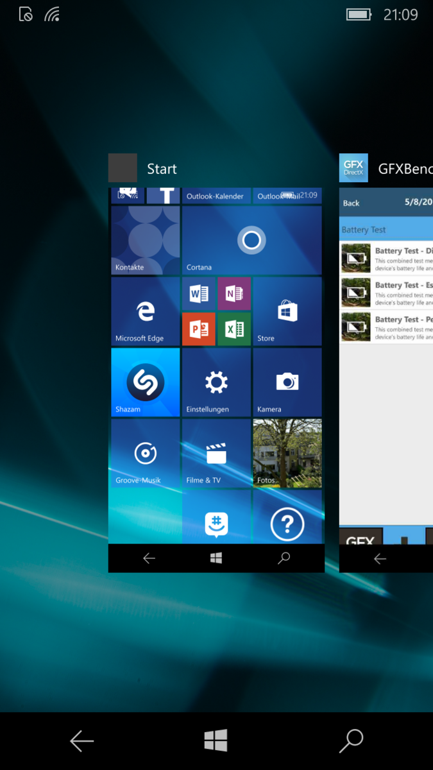Select the third Battery Test entry in GFXBench
The height and width of the screenshot is (770, 433).
click(386, 326)
